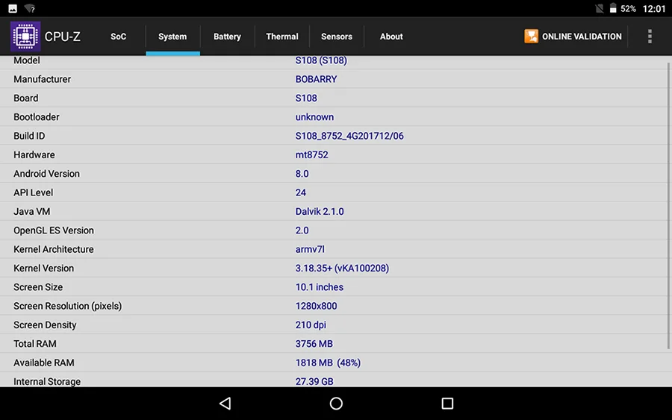Screen dimensions: 672x420
Task: Tap the S108 (S108) model value
Action: point(321,60)
